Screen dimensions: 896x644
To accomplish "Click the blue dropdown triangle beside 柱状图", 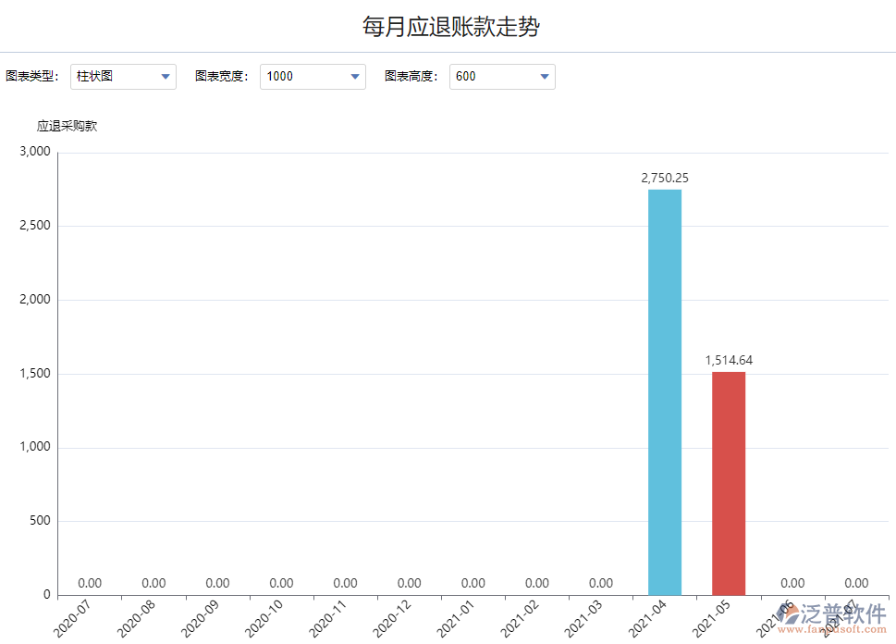I will 166,77.
